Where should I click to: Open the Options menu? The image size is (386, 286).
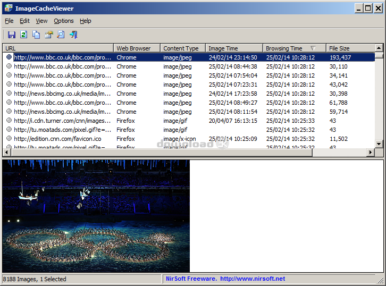click(x=64, y=21)
